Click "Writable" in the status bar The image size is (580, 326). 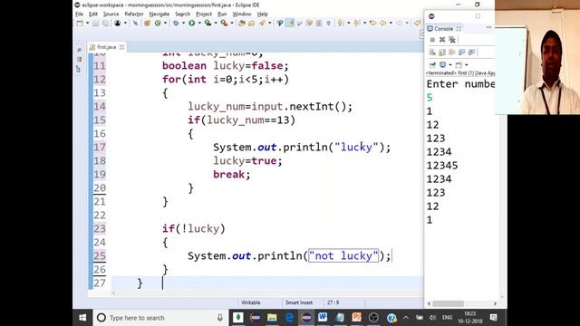point(251,302)
